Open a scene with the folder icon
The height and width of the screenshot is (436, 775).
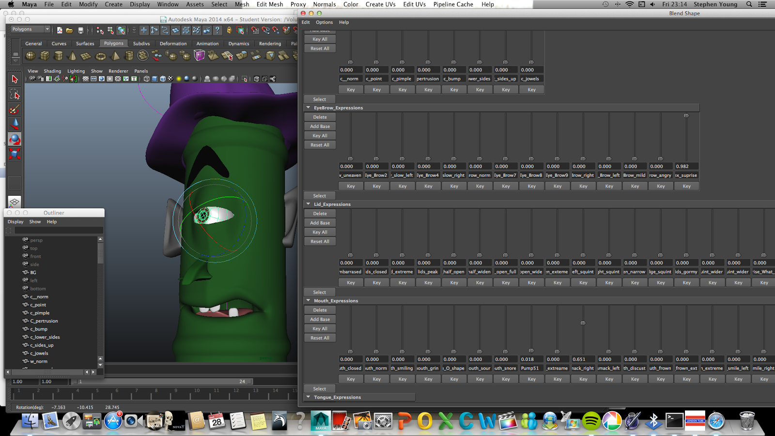point(70,30)
